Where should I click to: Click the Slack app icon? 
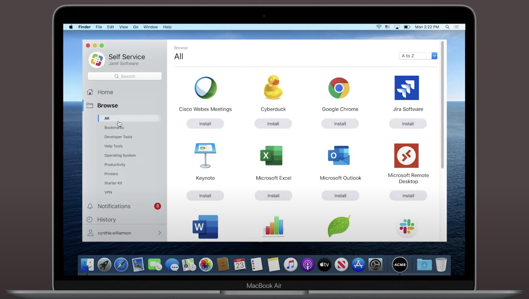coord(407,227)
